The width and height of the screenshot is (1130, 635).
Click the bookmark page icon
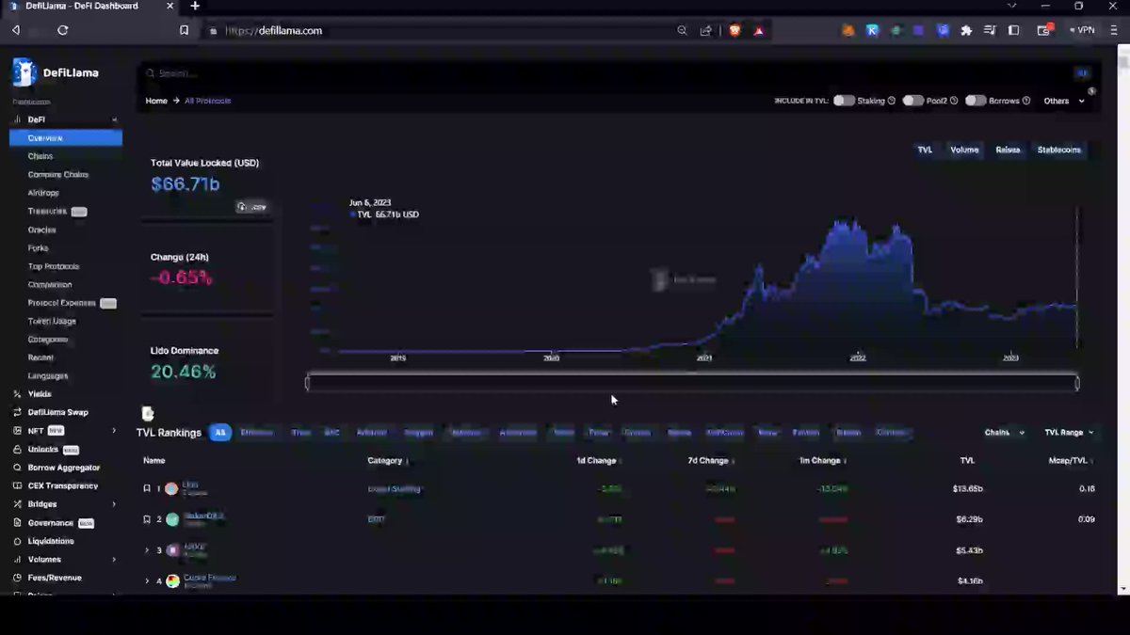(x=185, y=30)
